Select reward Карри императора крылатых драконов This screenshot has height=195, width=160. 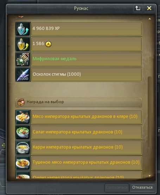pos(87,148)
